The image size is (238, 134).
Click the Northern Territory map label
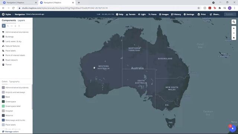(x=134, y=49)
